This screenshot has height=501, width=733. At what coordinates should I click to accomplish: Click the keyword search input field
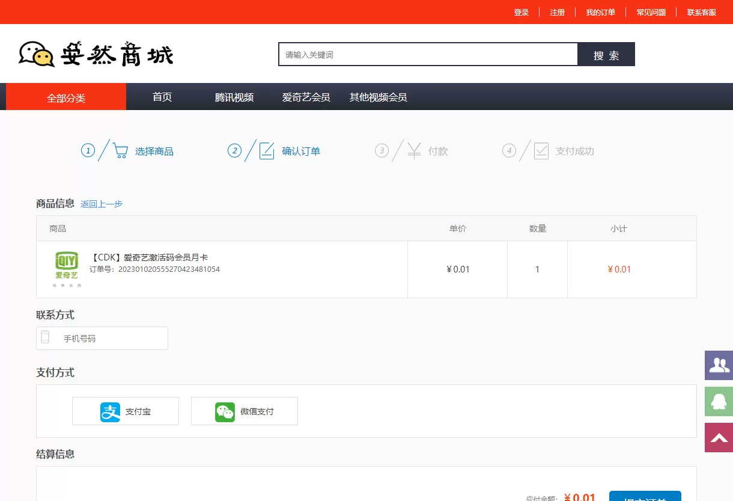[x=428, y=54]
